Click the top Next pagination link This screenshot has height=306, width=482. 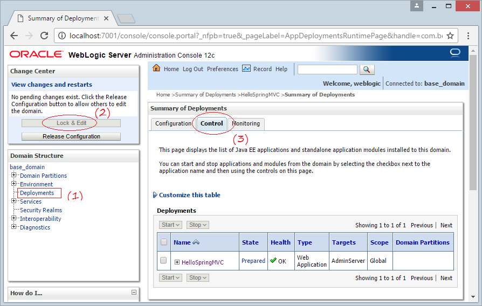(x=446, y=225)
